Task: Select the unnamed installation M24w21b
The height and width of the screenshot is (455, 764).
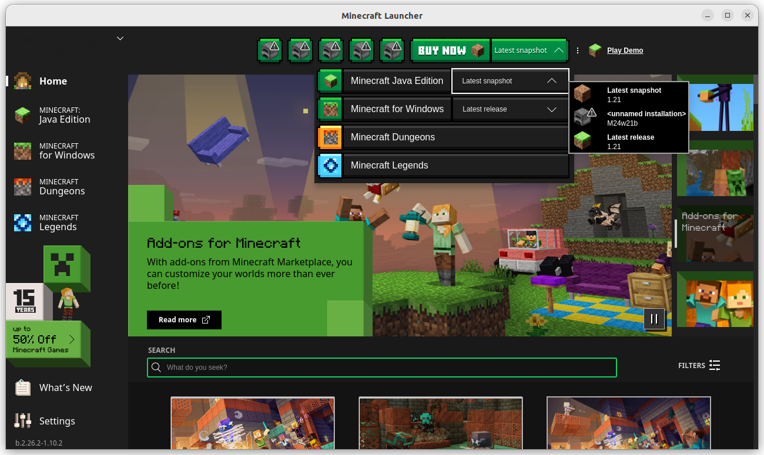Action: [x=629, y=117]
